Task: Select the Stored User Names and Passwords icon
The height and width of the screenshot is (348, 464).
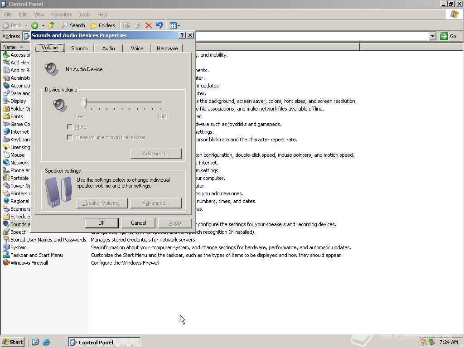Action: 6,240
